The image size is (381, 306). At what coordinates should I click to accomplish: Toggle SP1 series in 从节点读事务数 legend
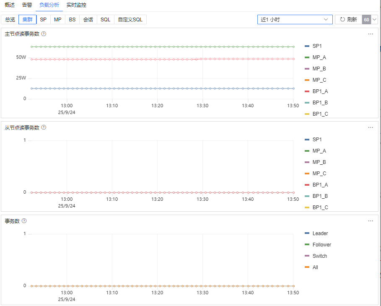tap(313, 140)
